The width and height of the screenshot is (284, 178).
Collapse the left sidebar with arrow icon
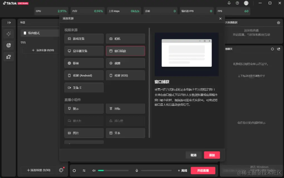coord(9,23)
